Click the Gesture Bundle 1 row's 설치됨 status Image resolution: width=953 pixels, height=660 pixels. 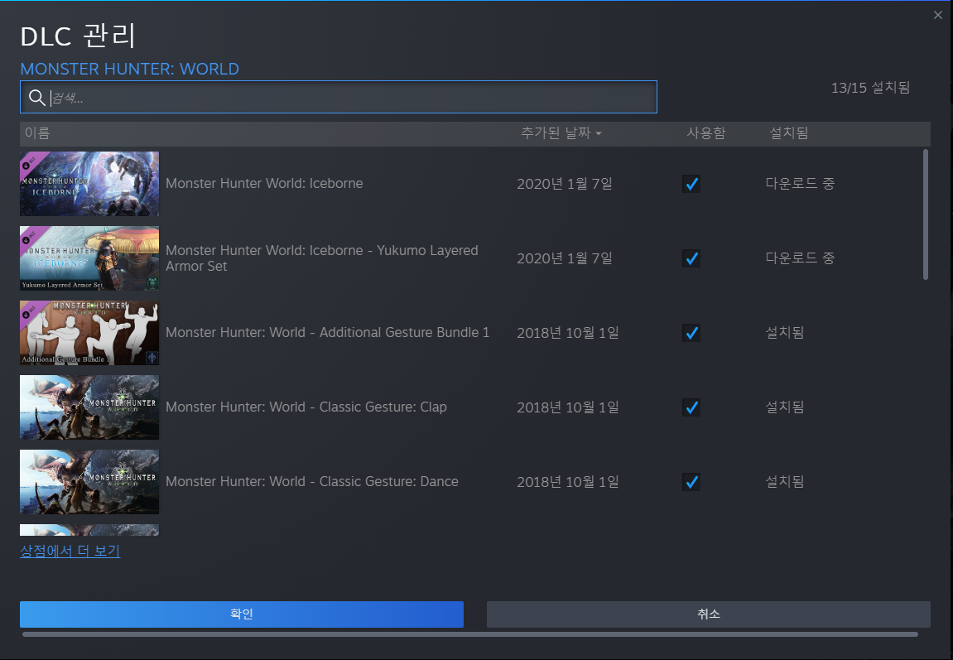pos(785,332)
